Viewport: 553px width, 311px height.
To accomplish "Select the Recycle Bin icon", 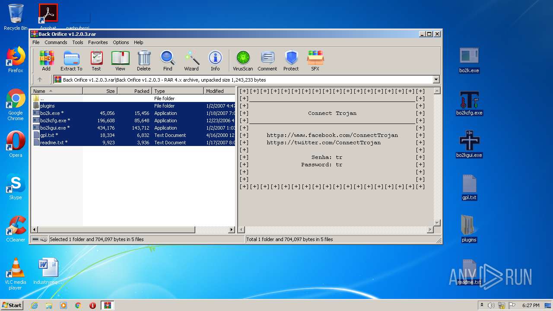I will [x=16, y=17].
